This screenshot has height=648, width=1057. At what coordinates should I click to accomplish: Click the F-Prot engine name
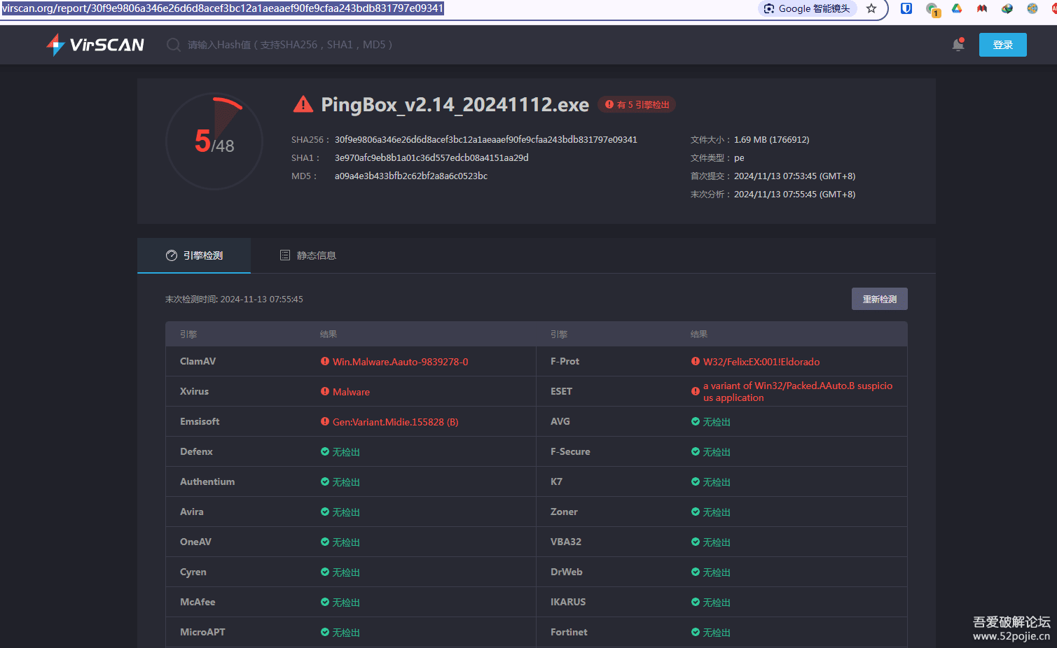coord(565,361)
